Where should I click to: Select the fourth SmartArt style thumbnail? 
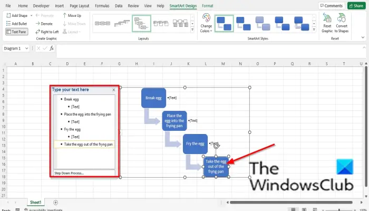click(282, 23)
